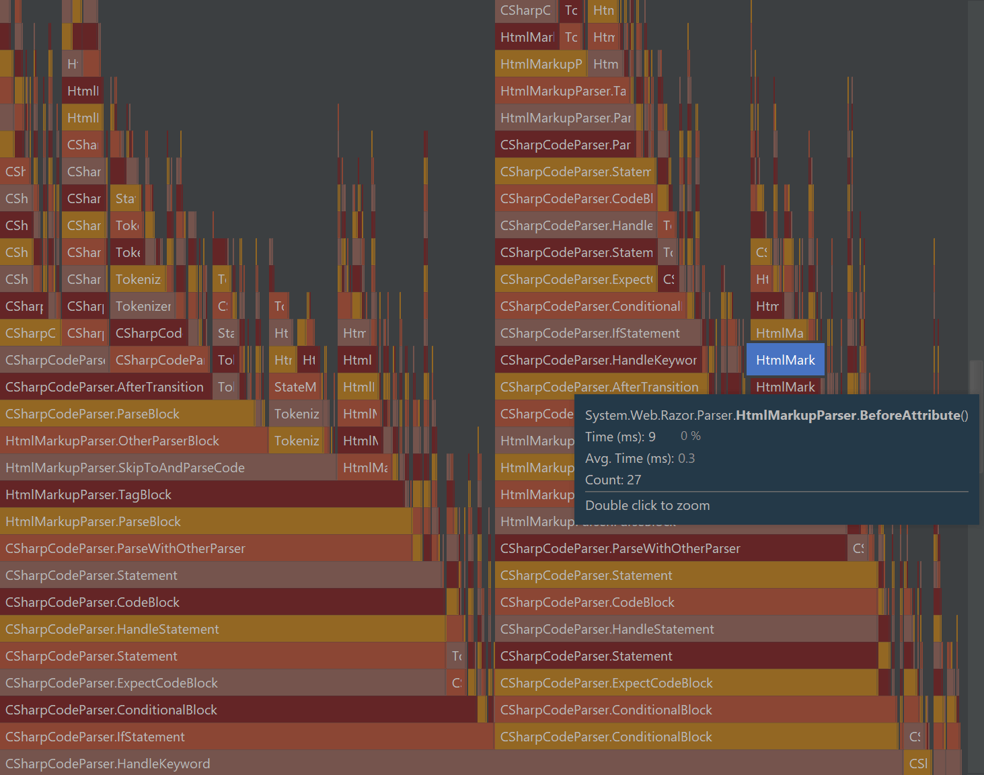
Task: Click the HtmlMarkupParser.SkipToAndParseCode frame
Action: tap(124, 468)
